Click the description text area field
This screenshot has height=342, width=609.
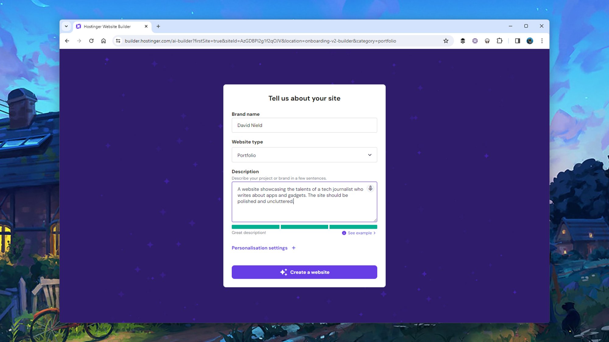[x=304, y=202]
